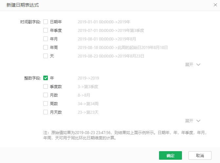Select the 年周 checkbox

[46, 48]
